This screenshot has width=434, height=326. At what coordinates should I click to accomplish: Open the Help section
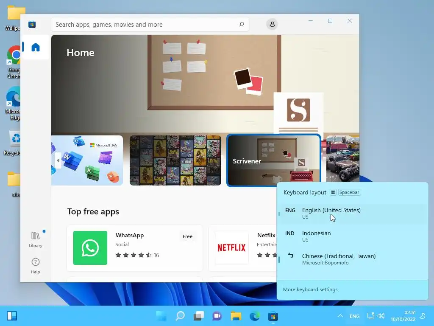[36, 266]
